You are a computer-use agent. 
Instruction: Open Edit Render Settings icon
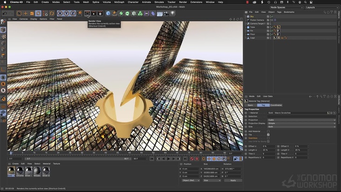(100, 14)
